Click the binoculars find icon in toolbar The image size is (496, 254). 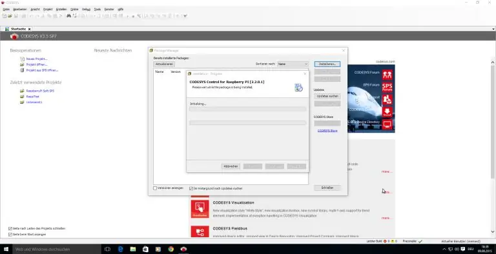point(68,16)
